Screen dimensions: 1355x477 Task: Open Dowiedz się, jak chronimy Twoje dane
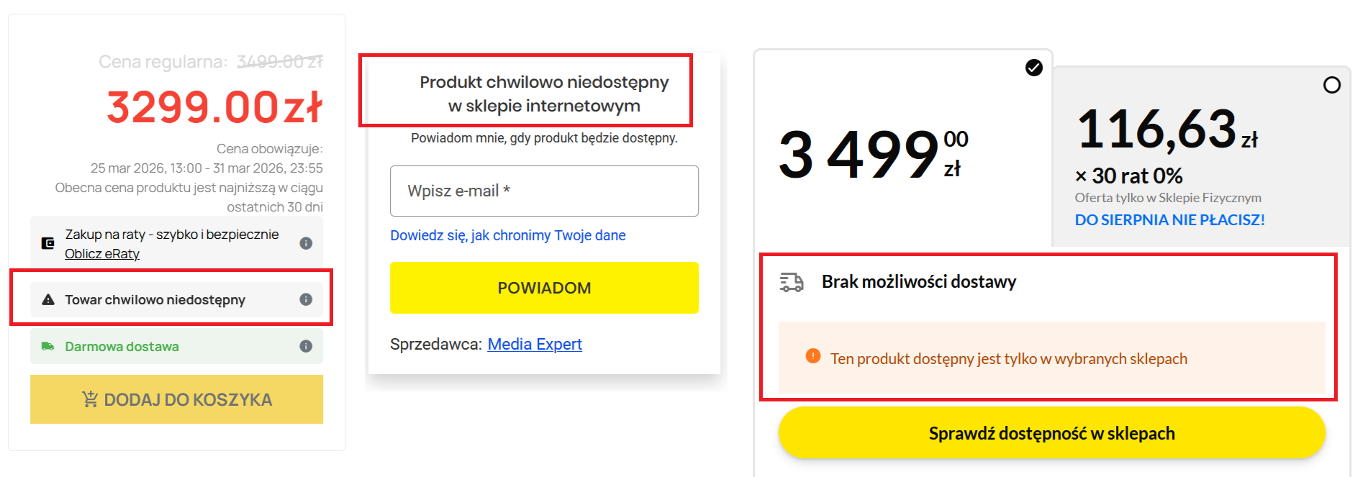(x=507, y=235)
